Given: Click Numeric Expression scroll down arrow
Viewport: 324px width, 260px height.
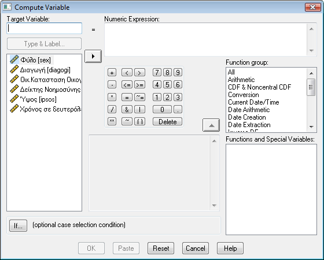Looking at the screenshot, I should (x=312, y=51).
